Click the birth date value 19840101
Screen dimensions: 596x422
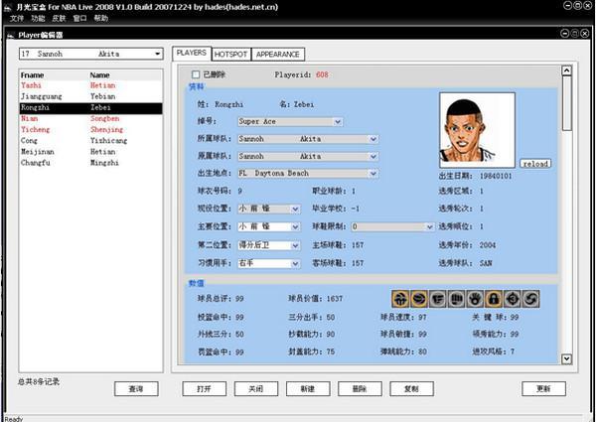click(496, 176)
